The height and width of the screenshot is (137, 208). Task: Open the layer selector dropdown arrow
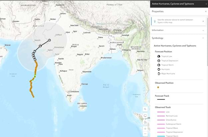coord(206,4)
